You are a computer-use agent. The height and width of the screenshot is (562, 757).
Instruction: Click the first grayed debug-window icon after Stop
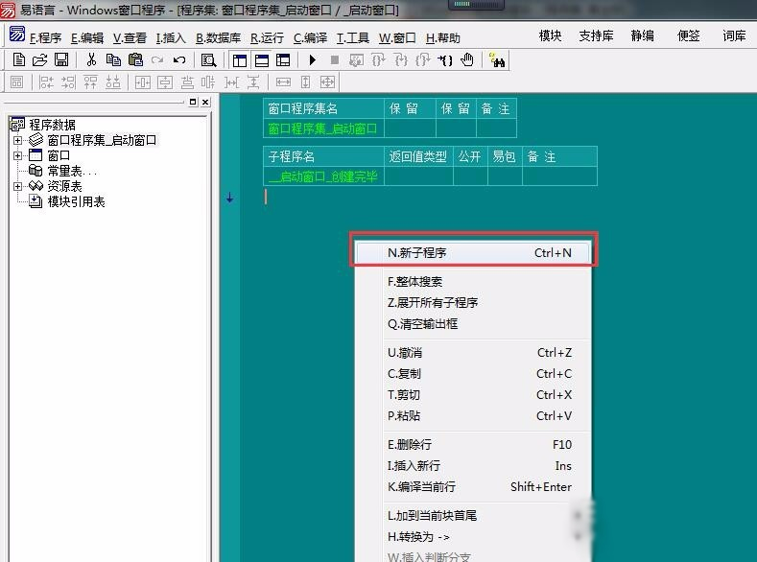[356, 60]
